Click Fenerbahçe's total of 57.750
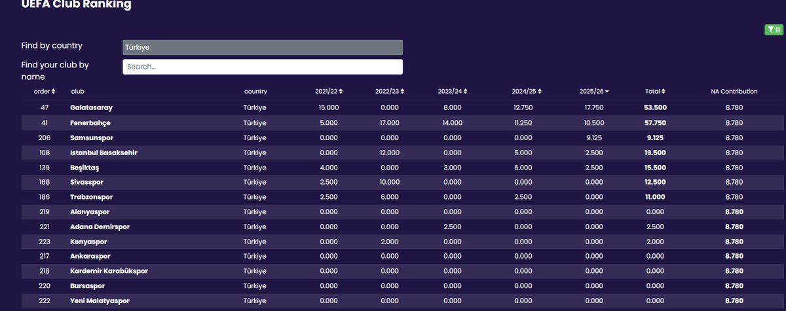This screenshot has width=786, height=311. [655, 123]
